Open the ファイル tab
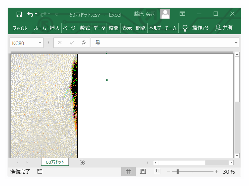The image size is (249, 186). pyautogui.click(x=20, y=28)
